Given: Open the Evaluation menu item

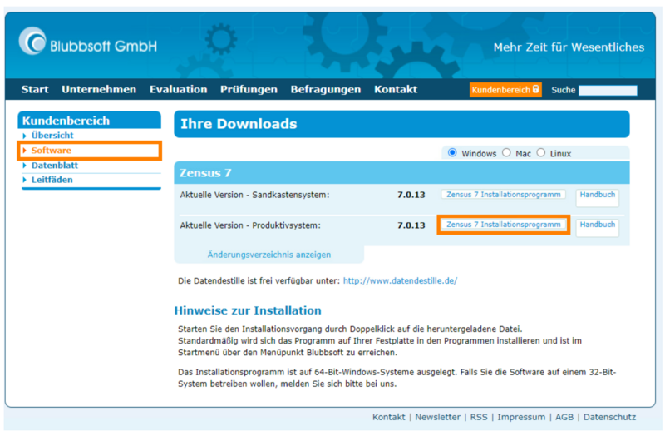Looking at the screenshot, I should coord(178,89).
